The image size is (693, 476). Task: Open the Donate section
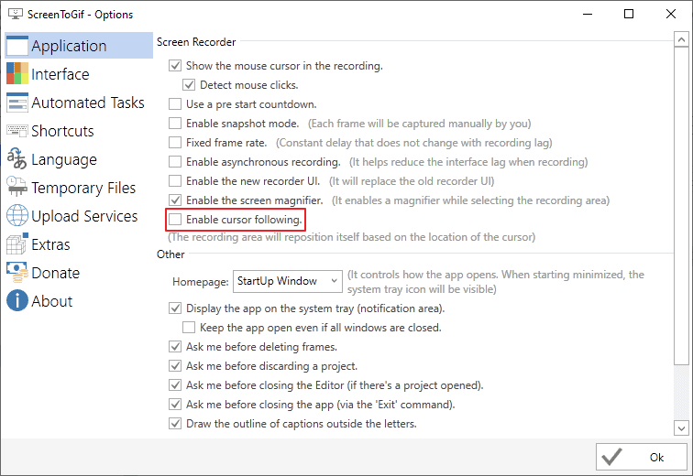point(79,273)
